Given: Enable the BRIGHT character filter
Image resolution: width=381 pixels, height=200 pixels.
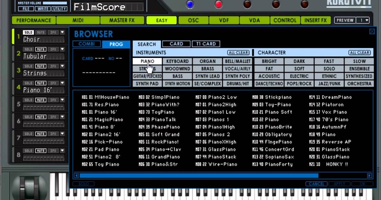Looking at the screenshot, I should [x=269, y=61].
